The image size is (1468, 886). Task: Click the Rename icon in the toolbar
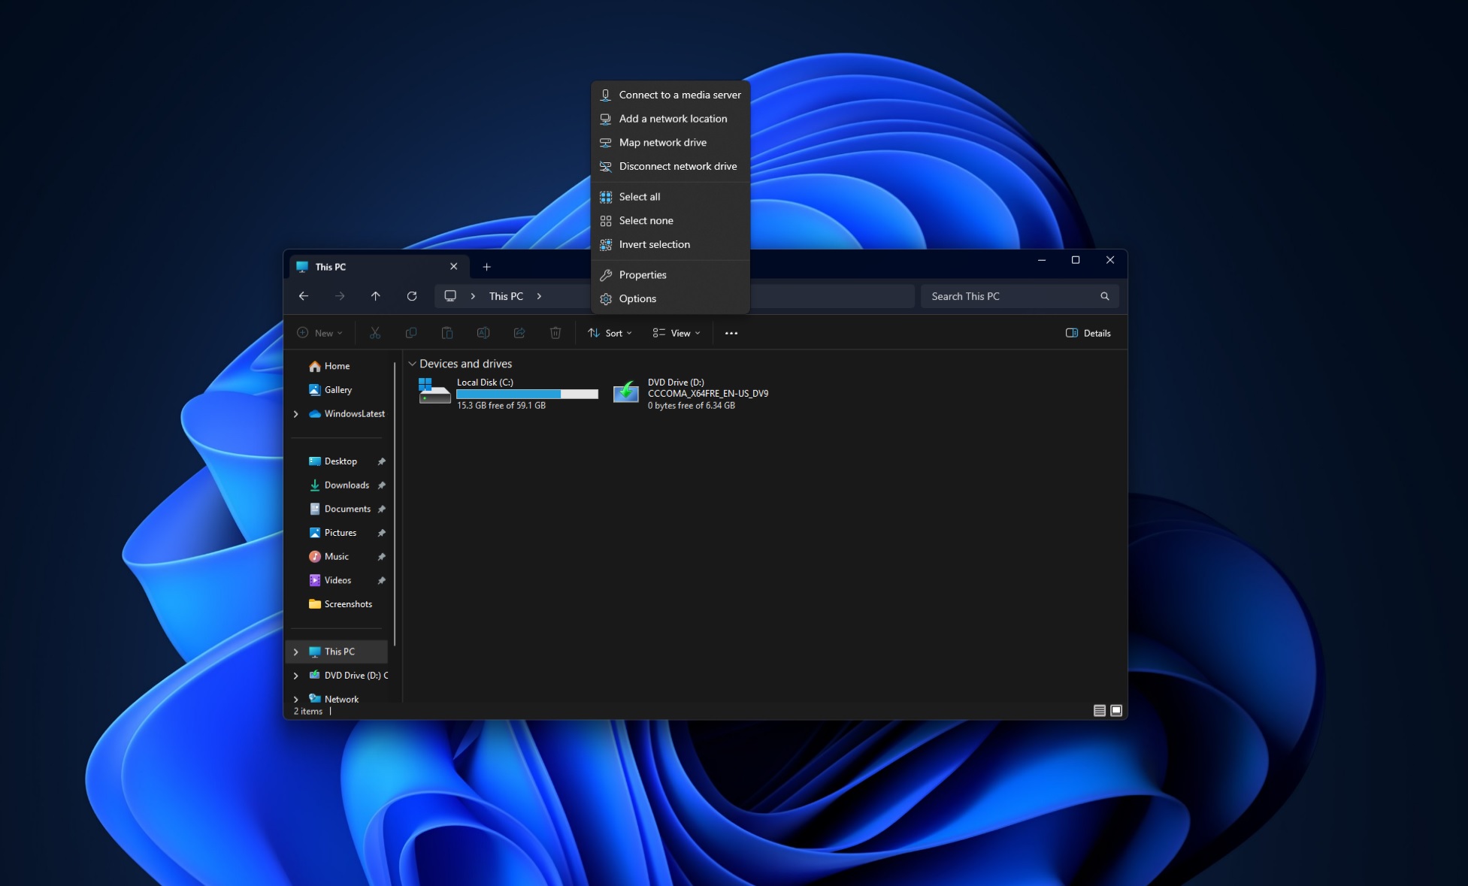pyautogui.click(x=483, y=333)
